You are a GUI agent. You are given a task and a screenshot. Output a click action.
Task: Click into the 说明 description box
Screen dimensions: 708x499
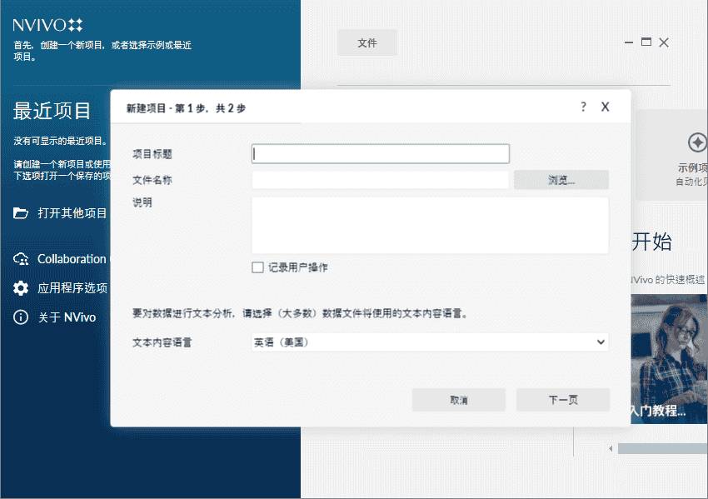(x=430, y=225)
